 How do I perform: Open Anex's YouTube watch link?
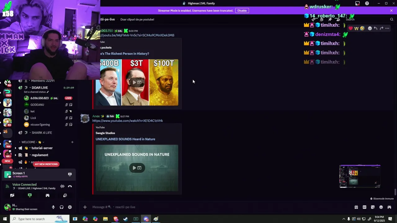127,121
